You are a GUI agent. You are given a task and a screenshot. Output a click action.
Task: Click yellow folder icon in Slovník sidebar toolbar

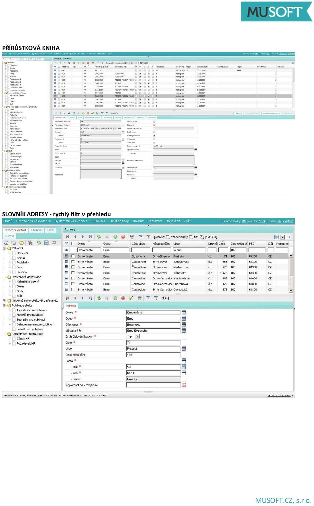pyautogui.click(x=21, y=243)
